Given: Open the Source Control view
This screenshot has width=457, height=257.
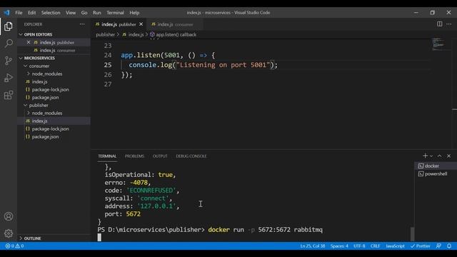Looking at the screenshot, I should point(9,61).
